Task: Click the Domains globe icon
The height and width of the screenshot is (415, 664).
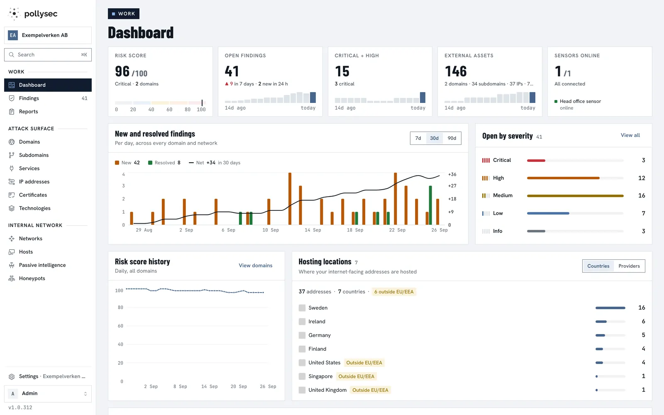Action: [x=12, y=142]
